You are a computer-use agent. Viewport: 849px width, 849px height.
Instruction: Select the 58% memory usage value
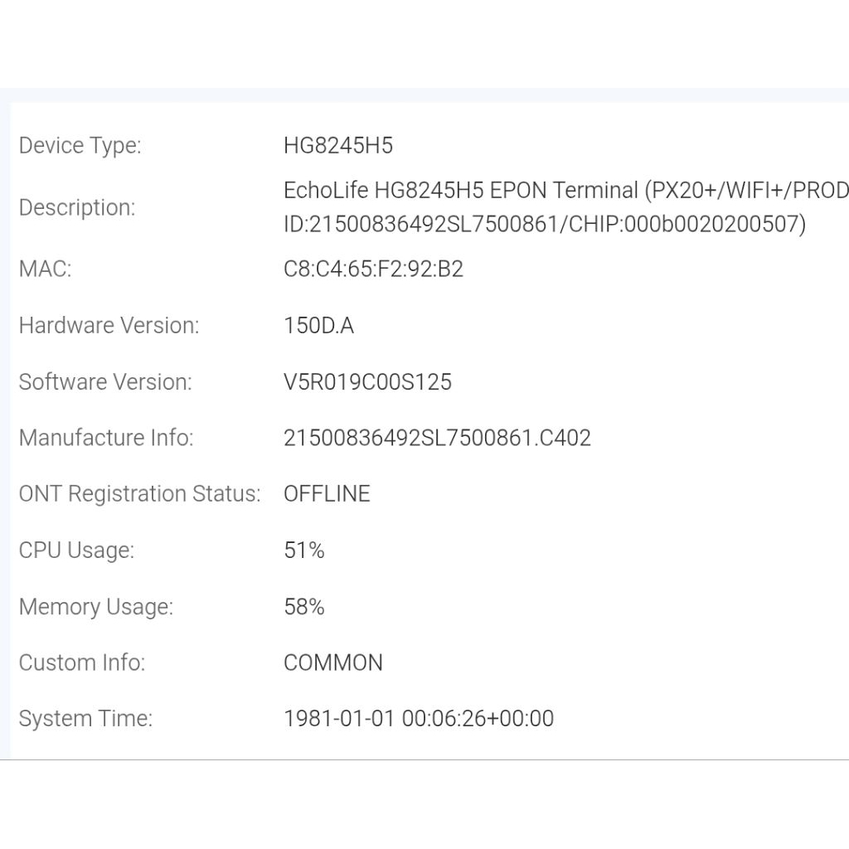coord(303,607)
